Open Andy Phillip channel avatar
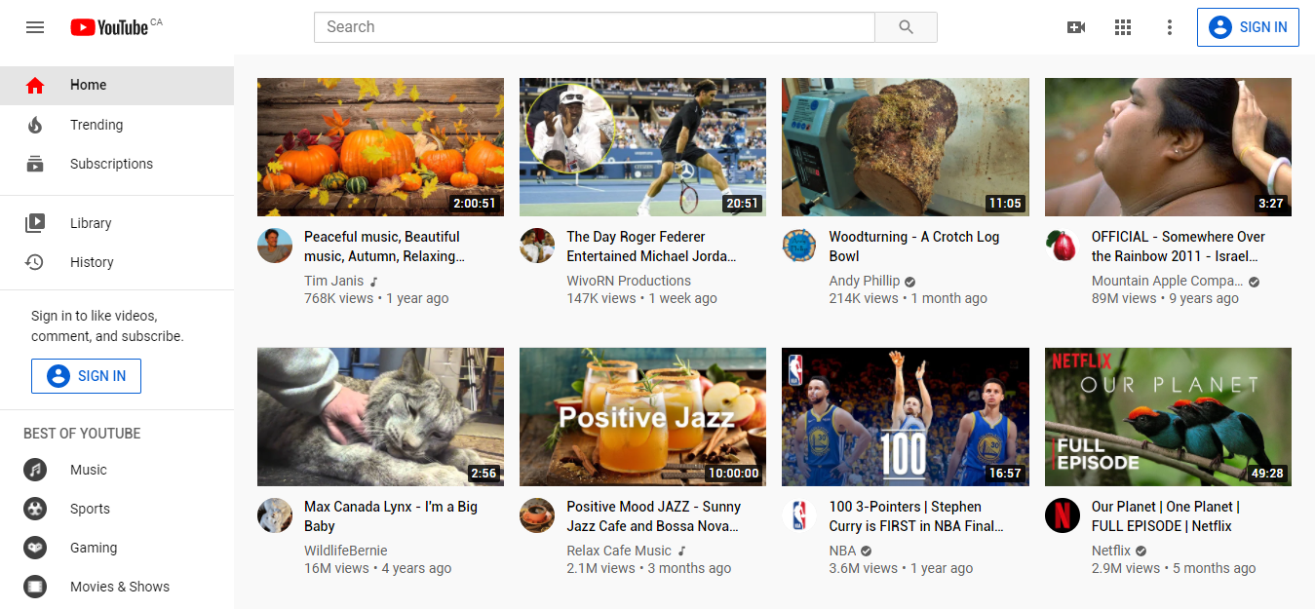Image resolution: width=1315 pixels, height=609 pixels. coord(799,246)
